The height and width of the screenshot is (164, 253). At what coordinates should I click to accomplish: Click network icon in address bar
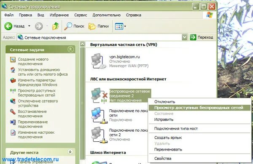tap(21, 37)
